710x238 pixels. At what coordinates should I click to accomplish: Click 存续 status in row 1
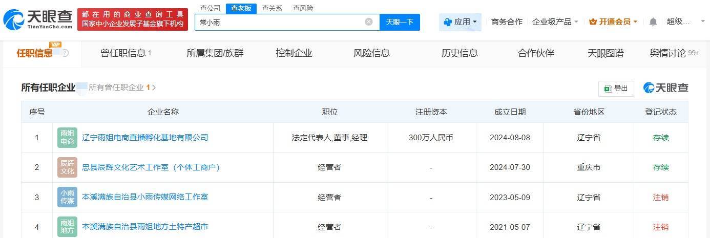point(661,138)
